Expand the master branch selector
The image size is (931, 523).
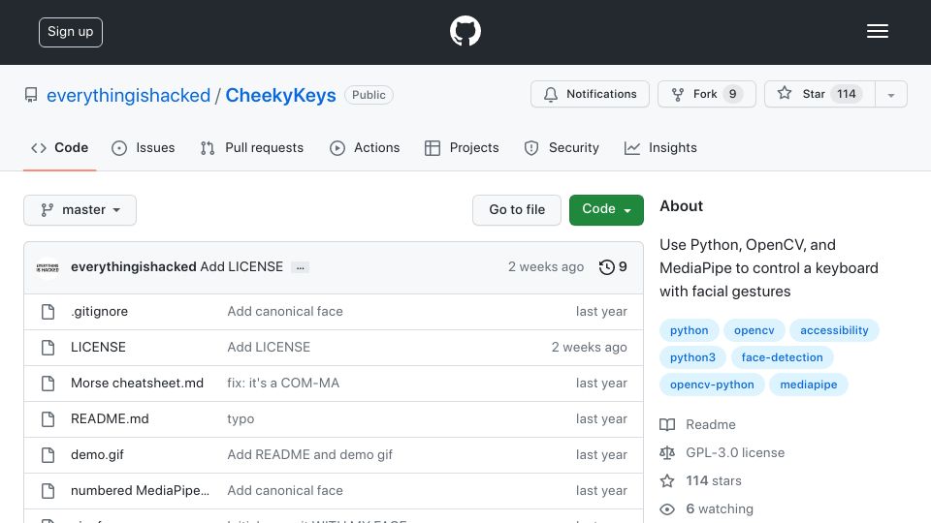tap(80, 210)
